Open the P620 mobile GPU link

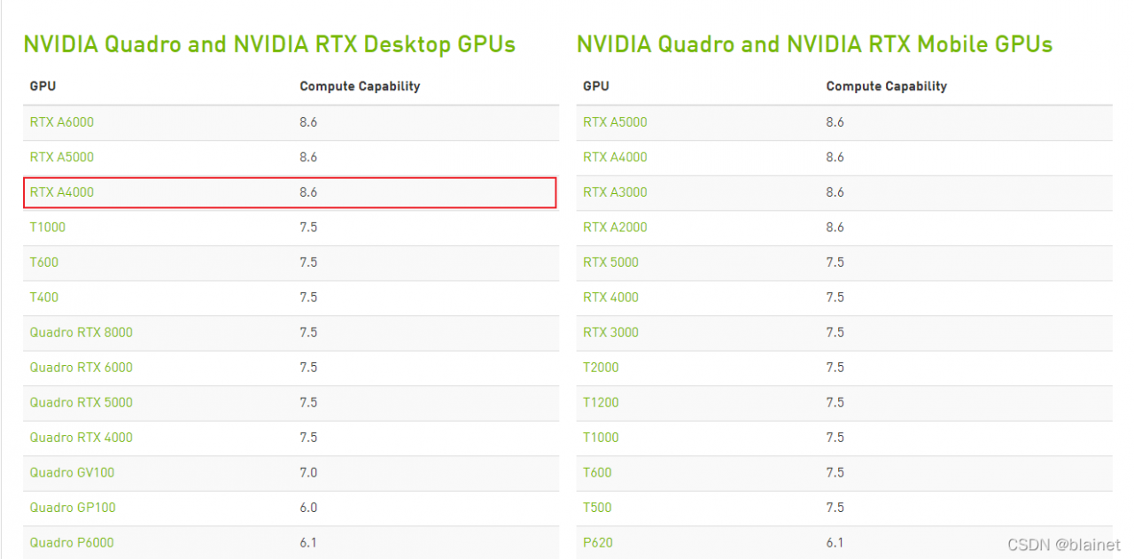[598, 542]
